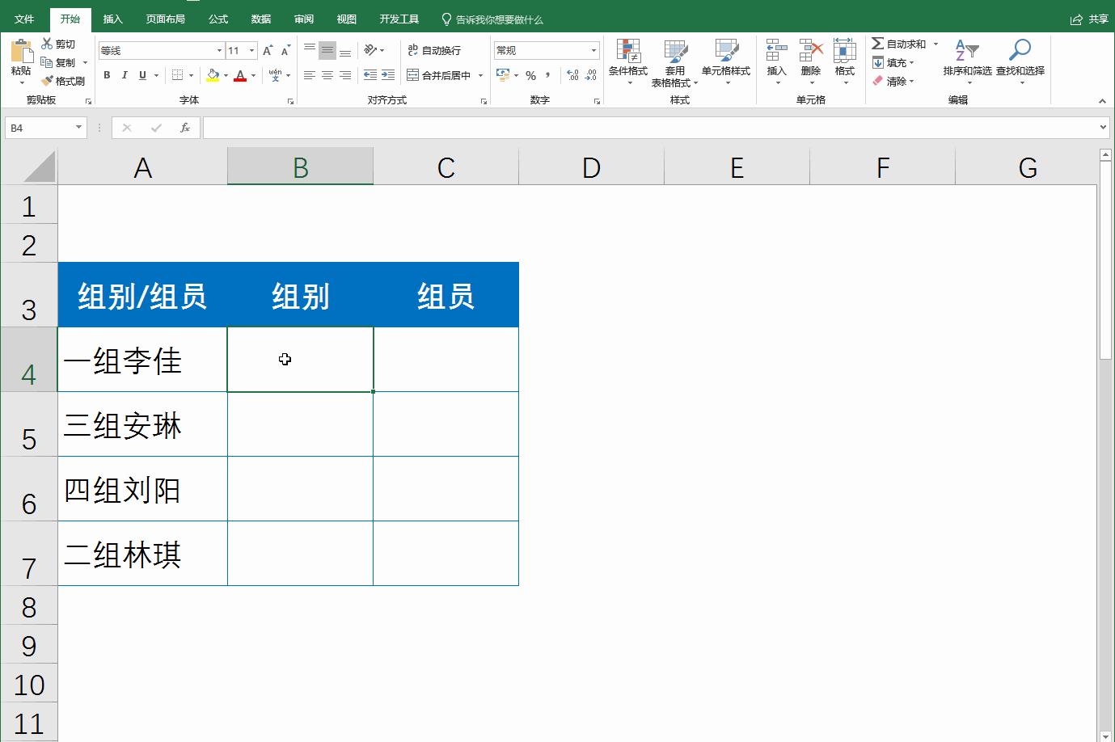Open the font name dropdown

tap(219, 49)
